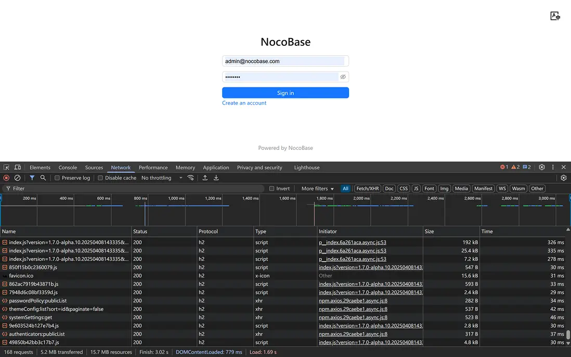The image size is (571, 357).
Task: Follow the Create an account link
Action: click(244, 103)
